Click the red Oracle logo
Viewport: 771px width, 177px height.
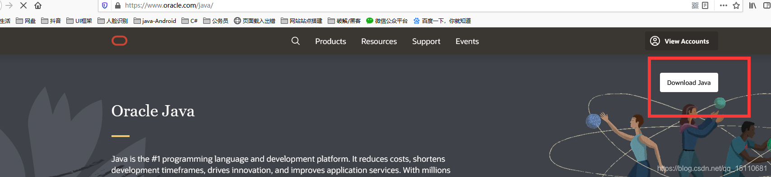point(119,41)
